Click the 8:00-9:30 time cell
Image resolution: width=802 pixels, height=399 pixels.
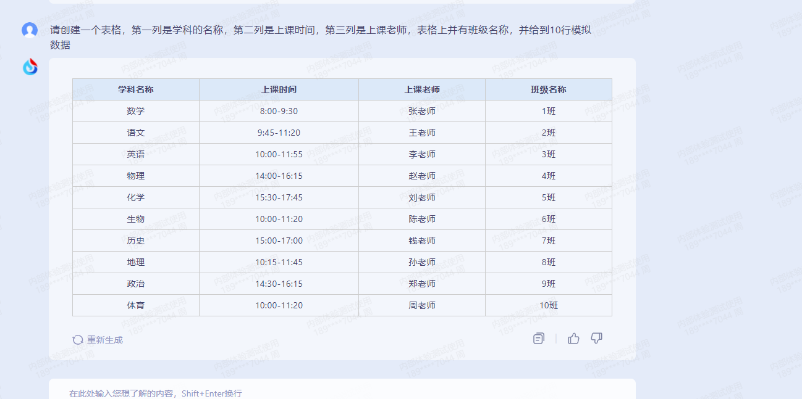point(279,111)
